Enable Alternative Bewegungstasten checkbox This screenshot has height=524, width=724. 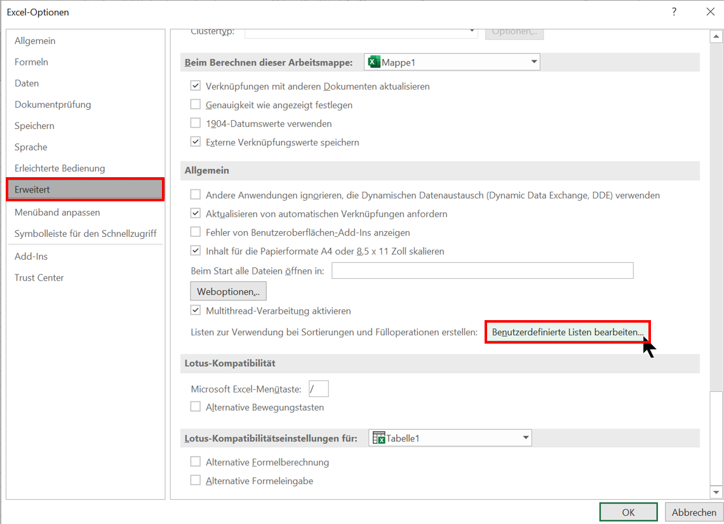tap(196, 407)
